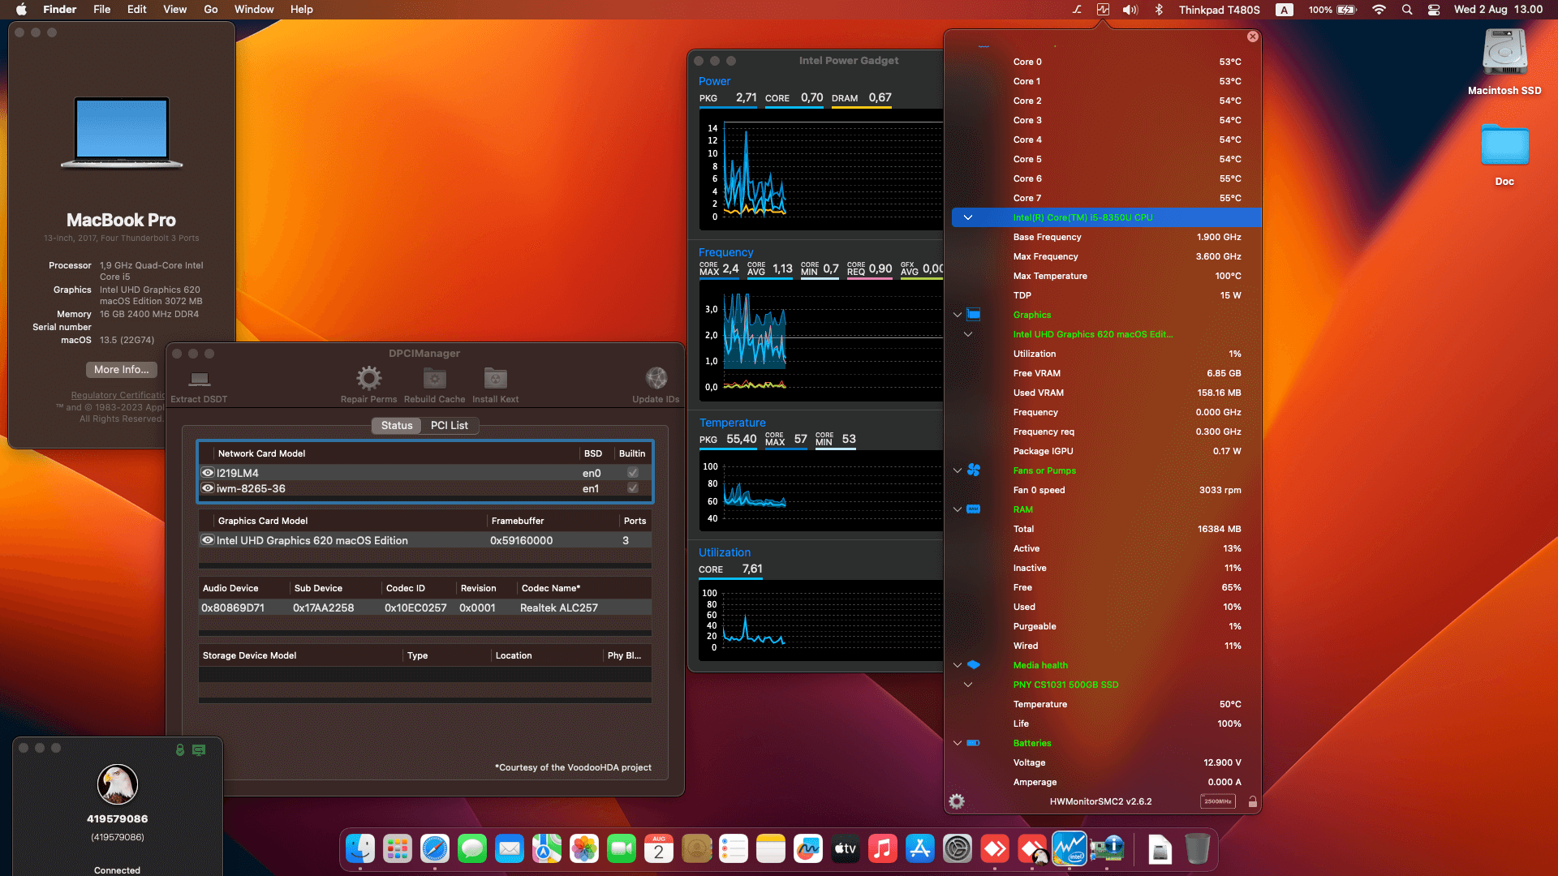This screenshot has width=1558, height=876.
Task: Toggle eye icon for Intel UHD Graphics 620
Action: (x=208, y=540)
